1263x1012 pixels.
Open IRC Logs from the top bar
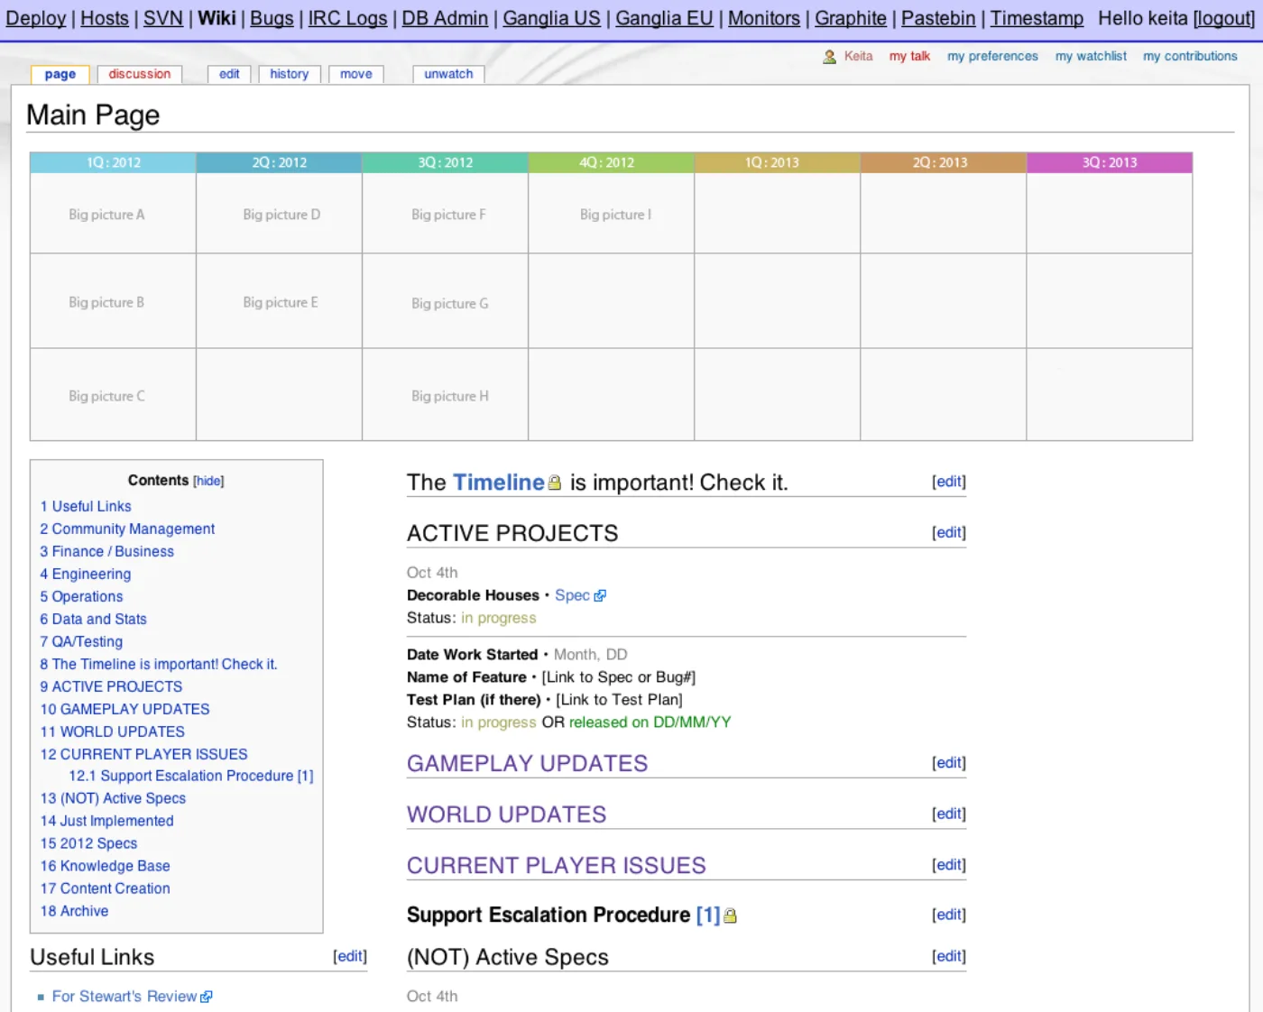pyautogui.click(x=347, y=18)
